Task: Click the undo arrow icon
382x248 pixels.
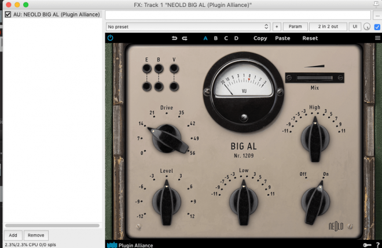Action: click(x=174, y=38)
